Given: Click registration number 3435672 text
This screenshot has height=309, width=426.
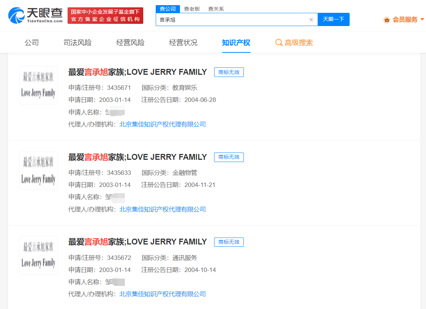Looking at the screenshot, I should [119, 258].
